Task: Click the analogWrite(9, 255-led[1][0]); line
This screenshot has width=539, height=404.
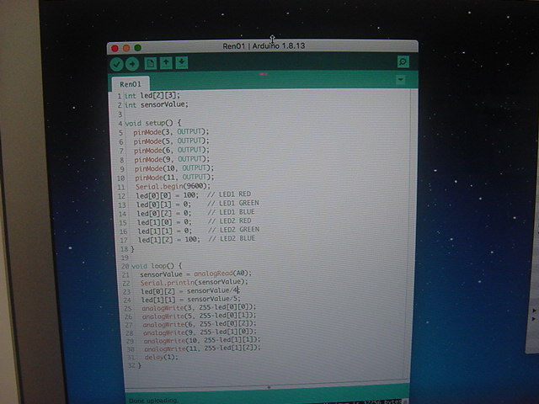Action: point(200,332)
